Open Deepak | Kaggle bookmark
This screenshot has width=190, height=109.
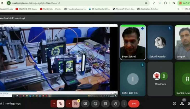(x=7, y=9)
